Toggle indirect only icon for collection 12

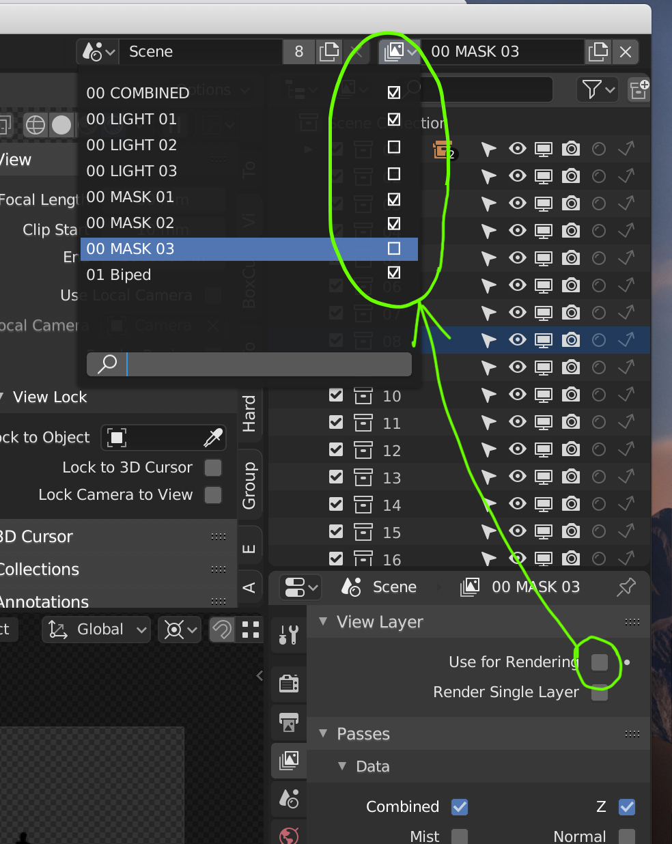coord(626,449)
